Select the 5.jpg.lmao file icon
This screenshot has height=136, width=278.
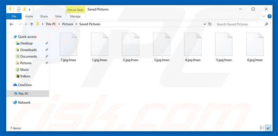(x=224, y=44)
